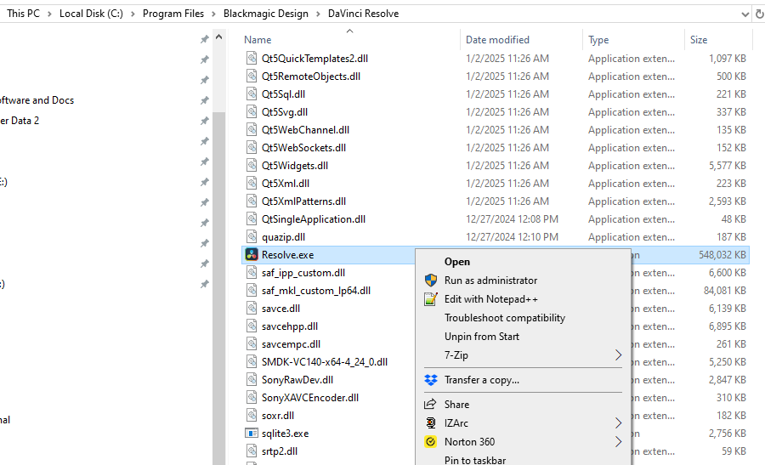
Task: Select the saf_ipp_custom.dll file name
Action: 303,273
